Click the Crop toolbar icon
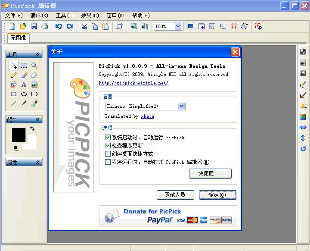 coord(119,26)
